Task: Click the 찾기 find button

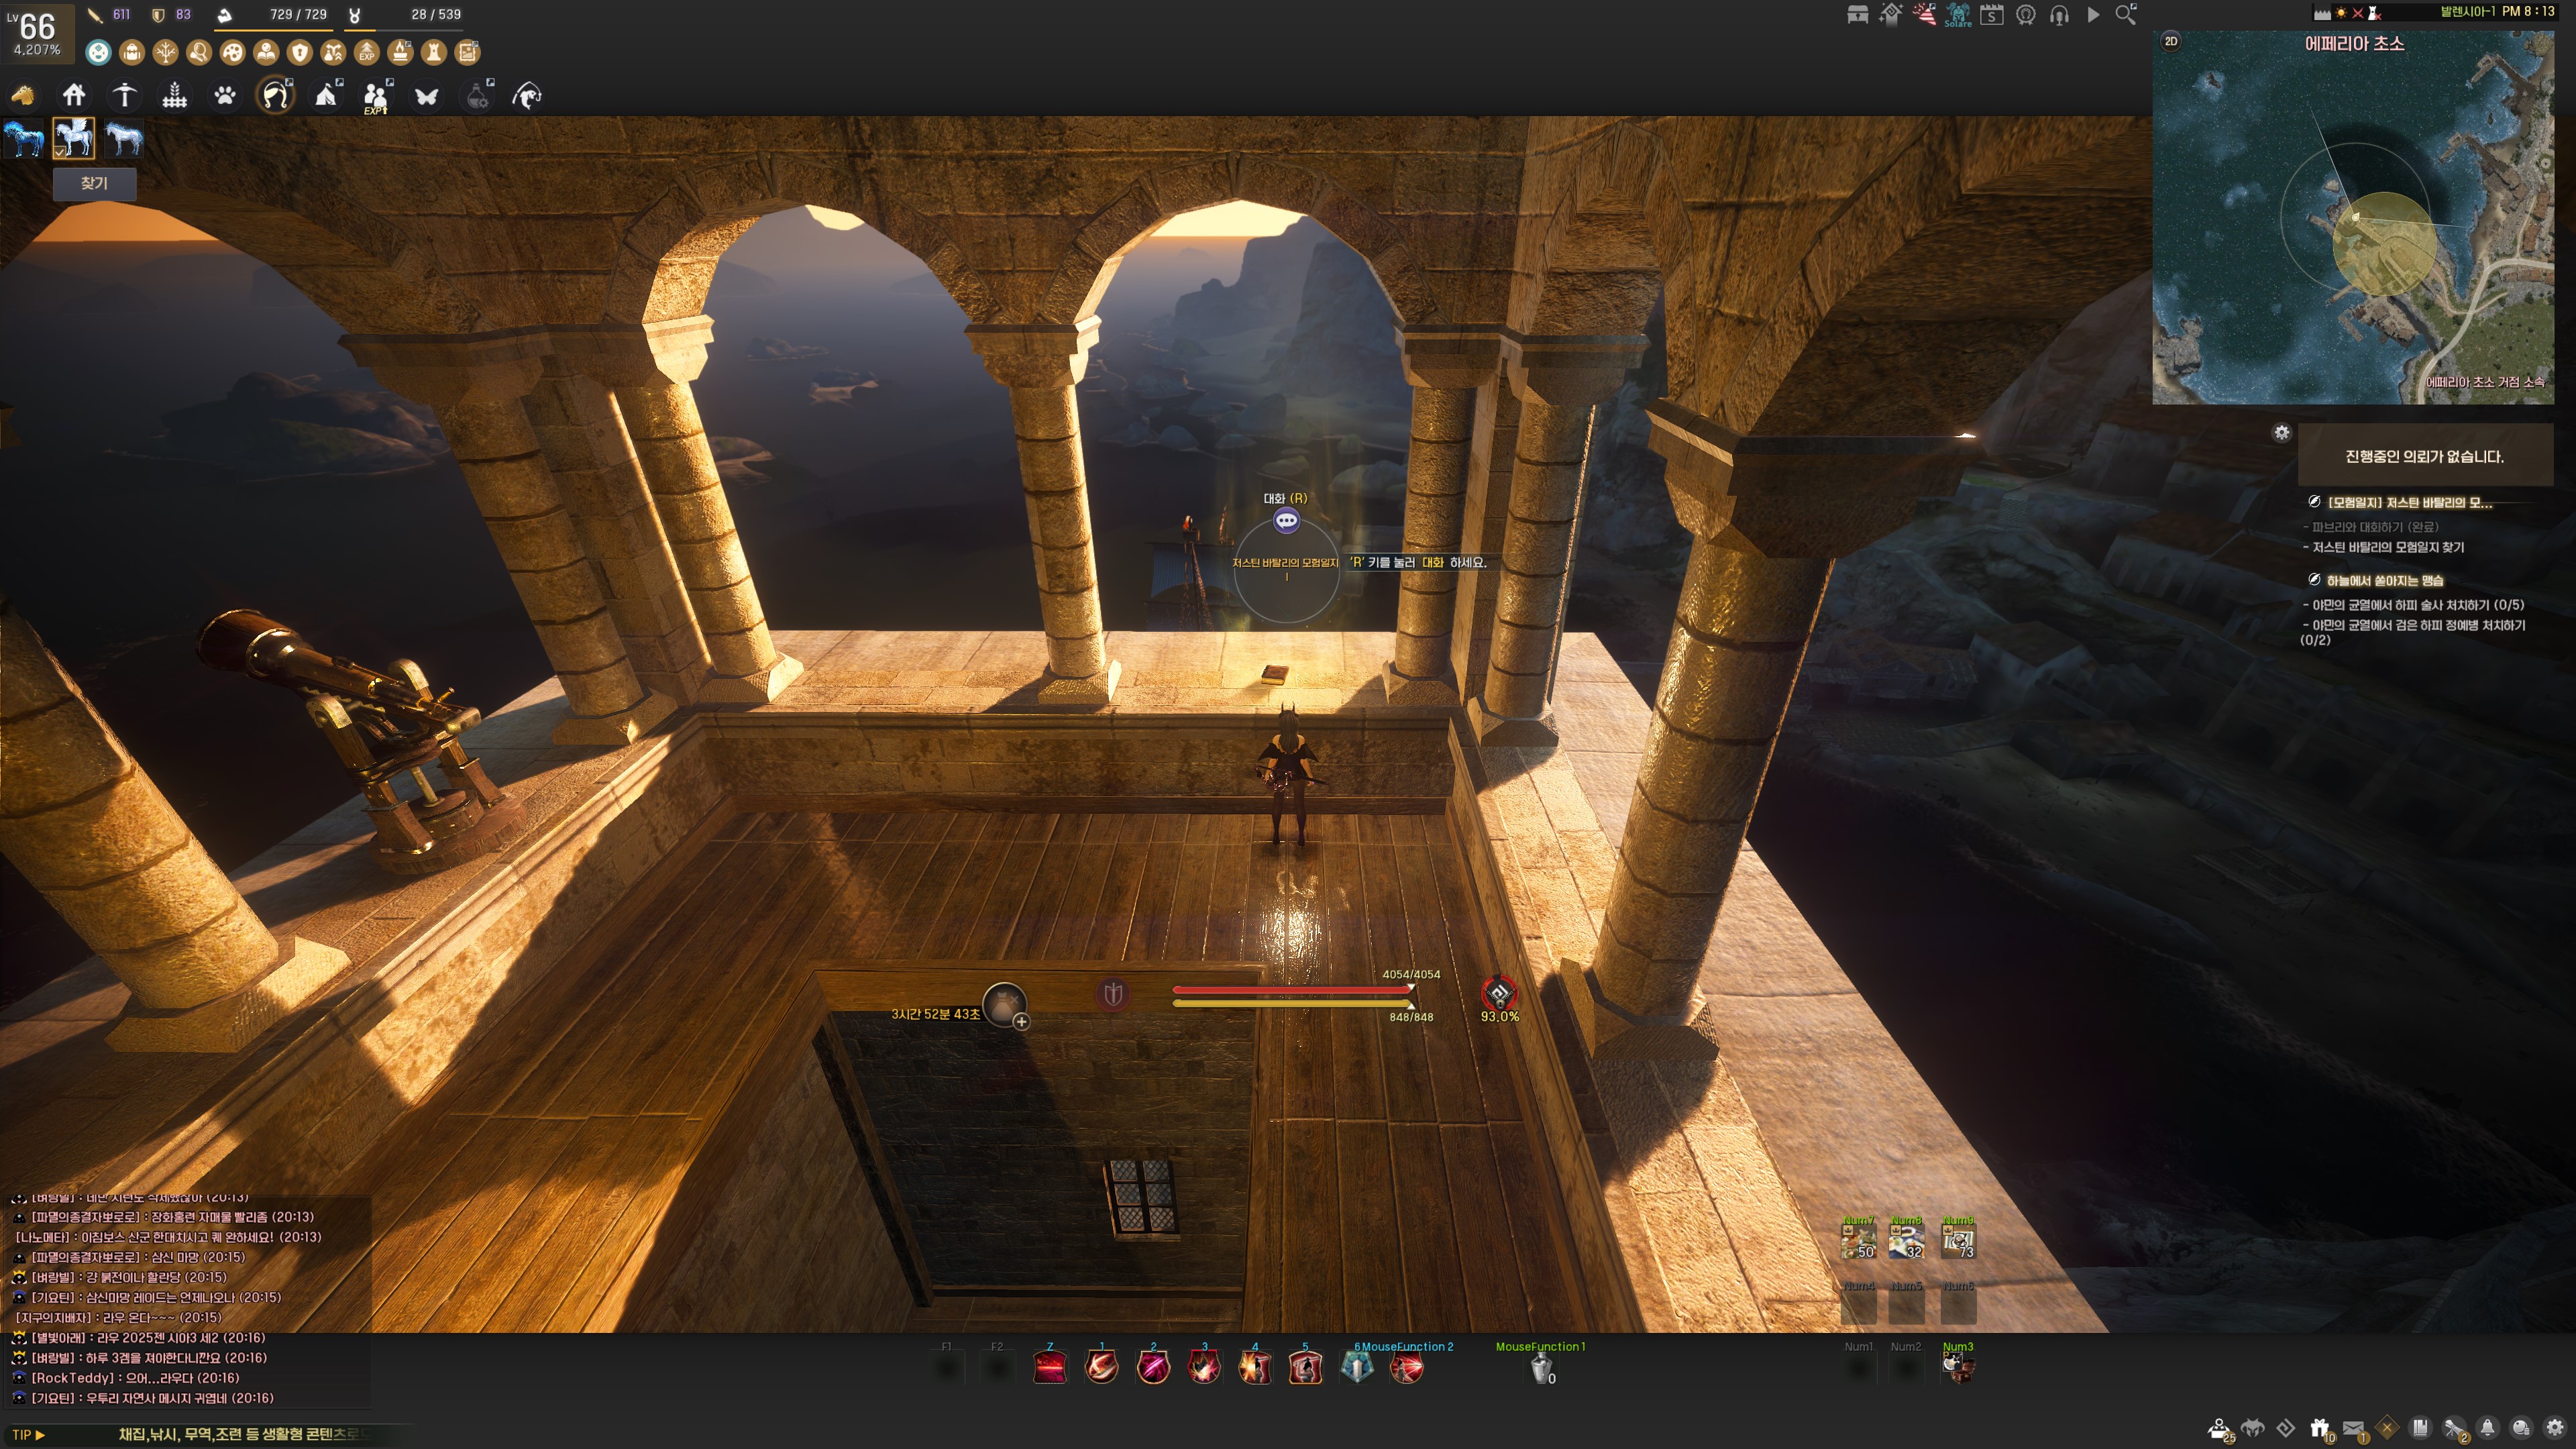Action: pyautogui.click(x=94, y=183)
